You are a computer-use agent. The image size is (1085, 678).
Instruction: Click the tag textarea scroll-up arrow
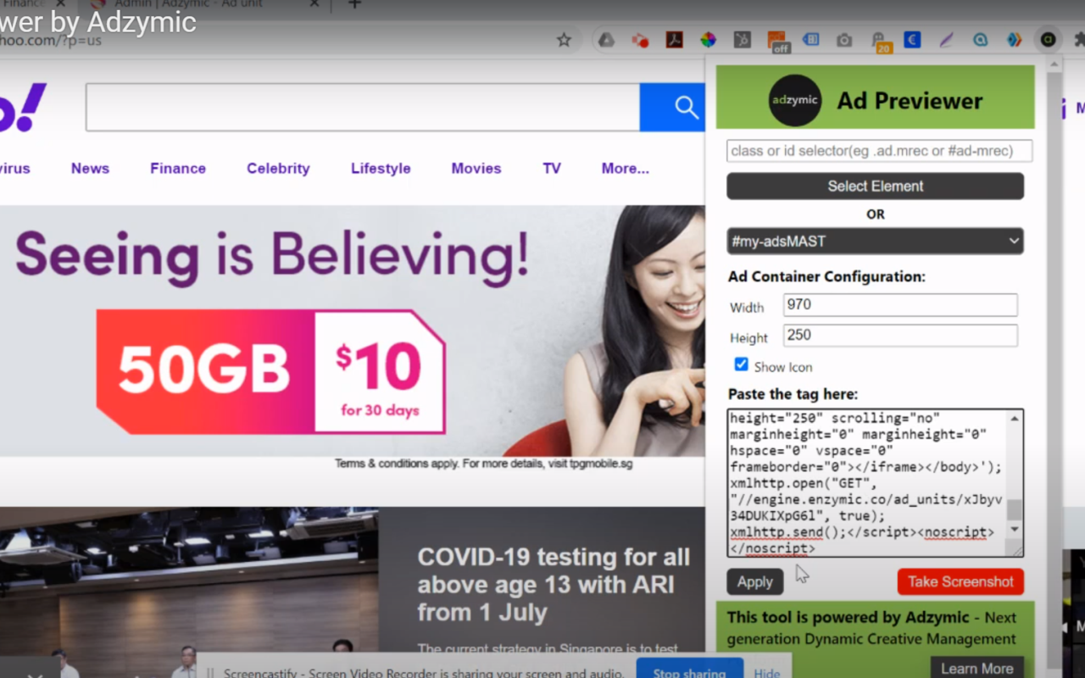coord(1015,418)
